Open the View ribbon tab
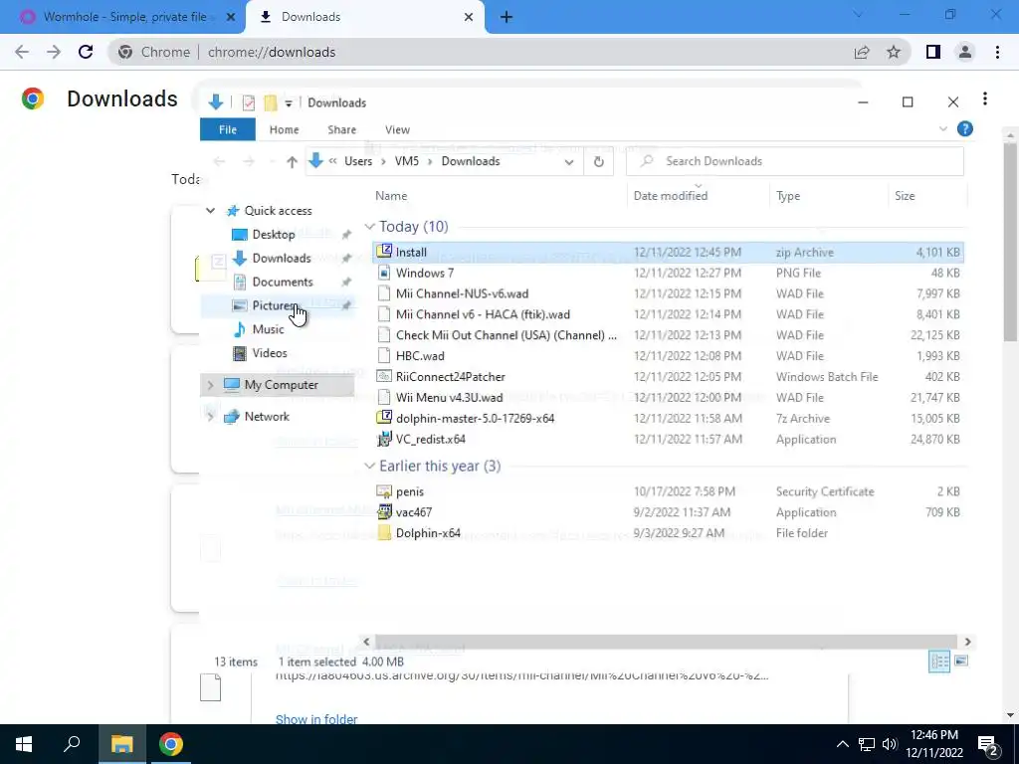The image size is (1019, 764). [397, 130]
